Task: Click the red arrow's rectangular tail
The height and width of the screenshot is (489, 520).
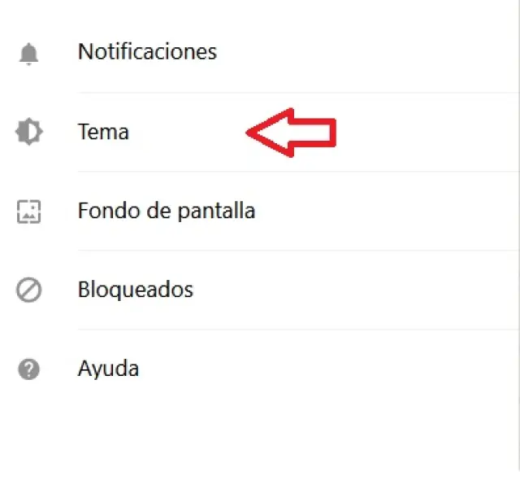Action: coord(314,133)
